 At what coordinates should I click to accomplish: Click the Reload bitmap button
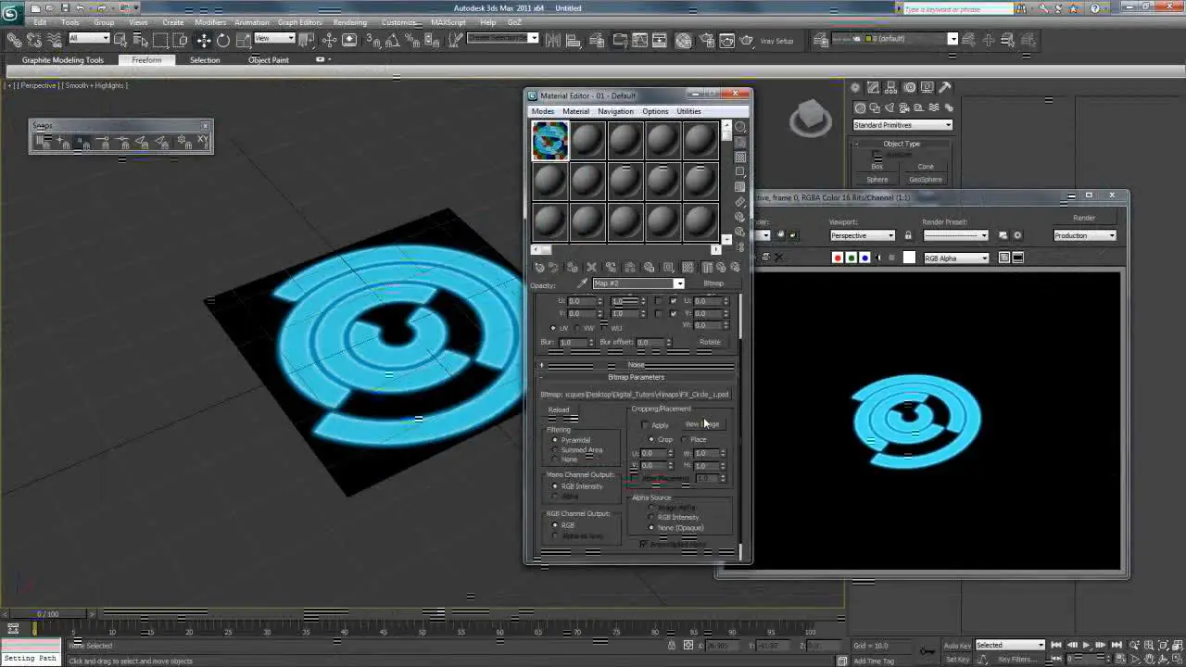[559, 410]
